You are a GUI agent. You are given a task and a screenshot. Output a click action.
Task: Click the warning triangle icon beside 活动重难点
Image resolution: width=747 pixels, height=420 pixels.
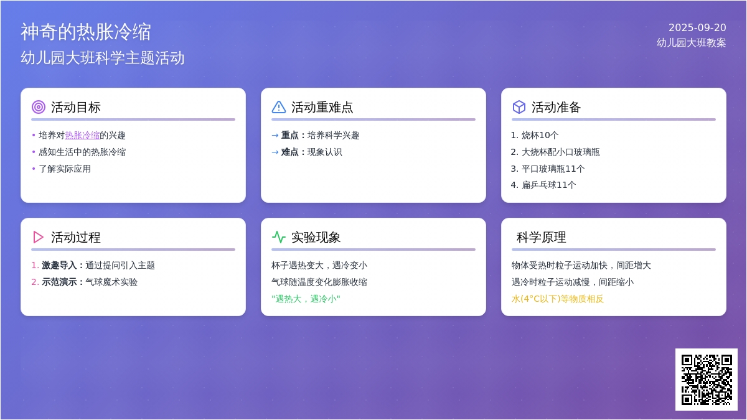[279, 107]
